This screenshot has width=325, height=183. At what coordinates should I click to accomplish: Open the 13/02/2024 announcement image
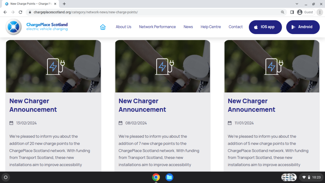tap(54, 66)
